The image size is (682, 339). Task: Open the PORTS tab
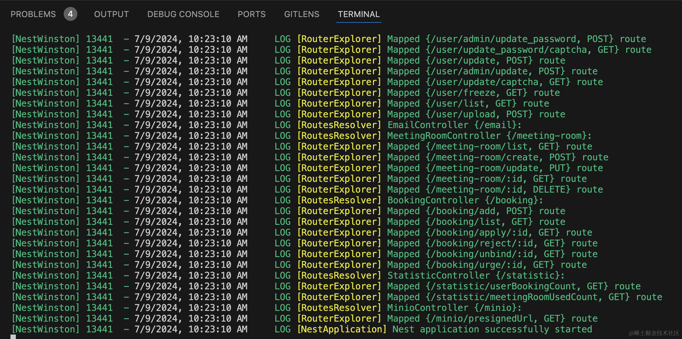[x=252, y=14]
